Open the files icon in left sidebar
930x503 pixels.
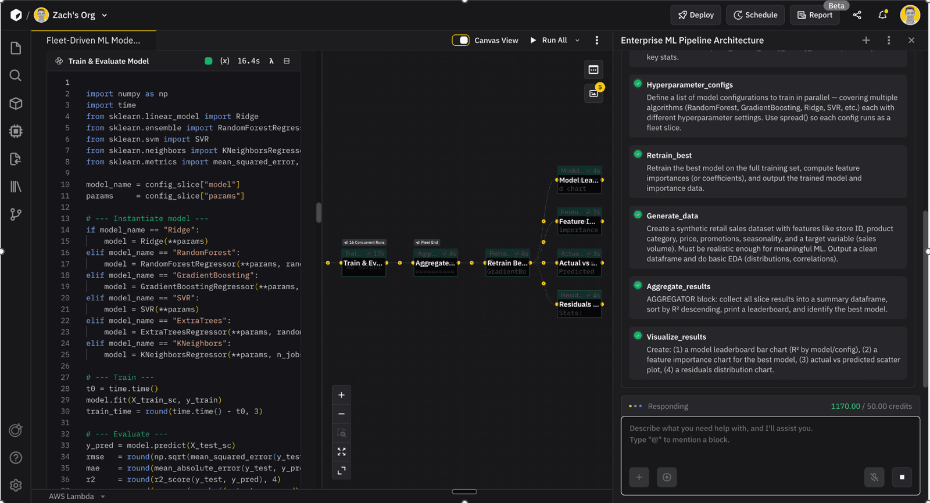point(16,48)
